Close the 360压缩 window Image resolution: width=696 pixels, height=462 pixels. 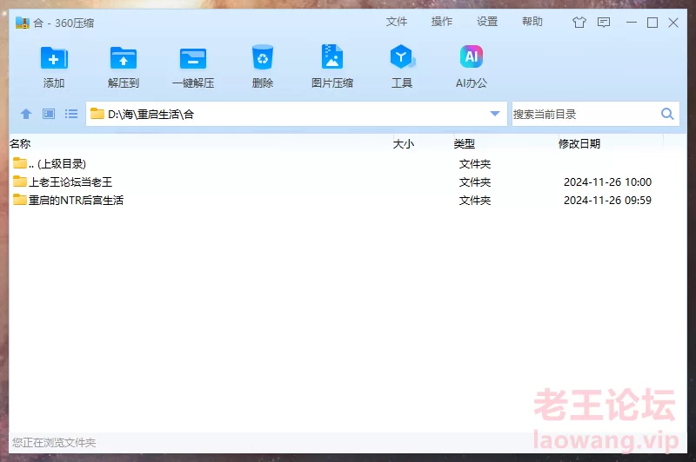coord(673,23)
